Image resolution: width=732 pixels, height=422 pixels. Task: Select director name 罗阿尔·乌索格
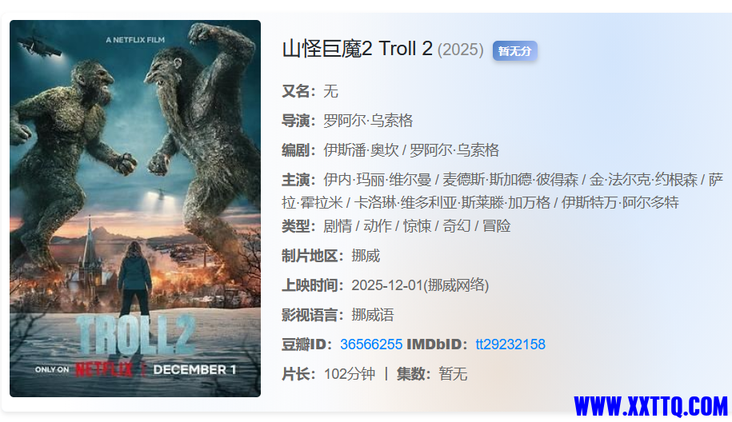tap(368, 121)
